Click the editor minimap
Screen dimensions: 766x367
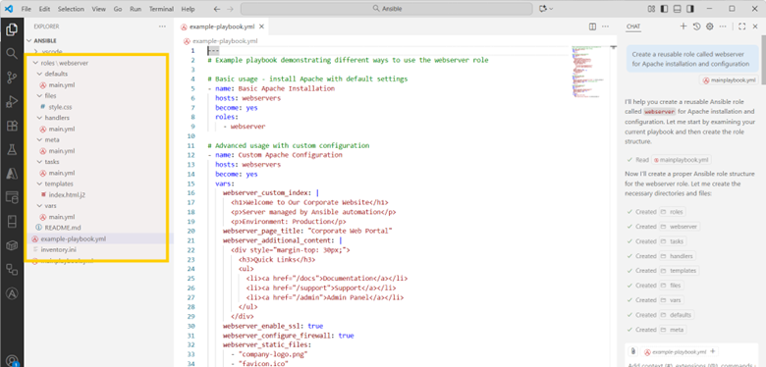point(587,72)
